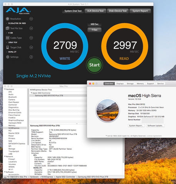Select System Disk Test mode
This screenshot has width=176, height=184.
(73, 11)
